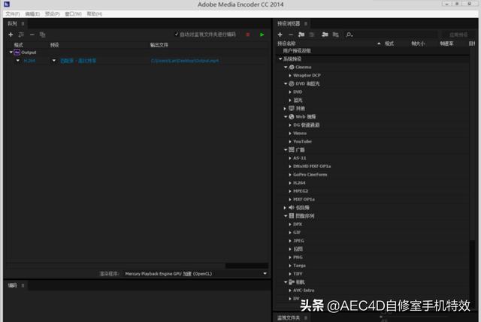This screenshot has height=322, width=481.
Task: Select the Queue panel tab
Action: [13, 23]
